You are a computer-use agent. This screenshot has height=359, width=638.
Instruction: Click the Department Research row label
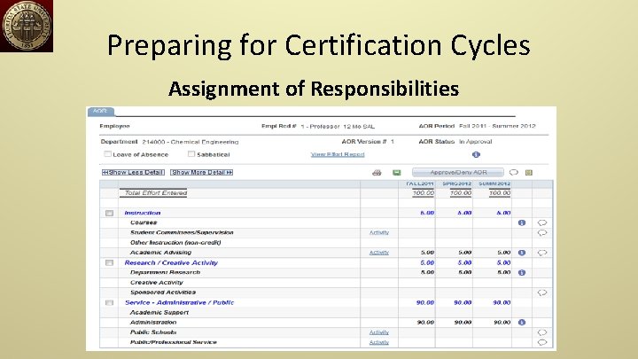click(x=165, y=272)
